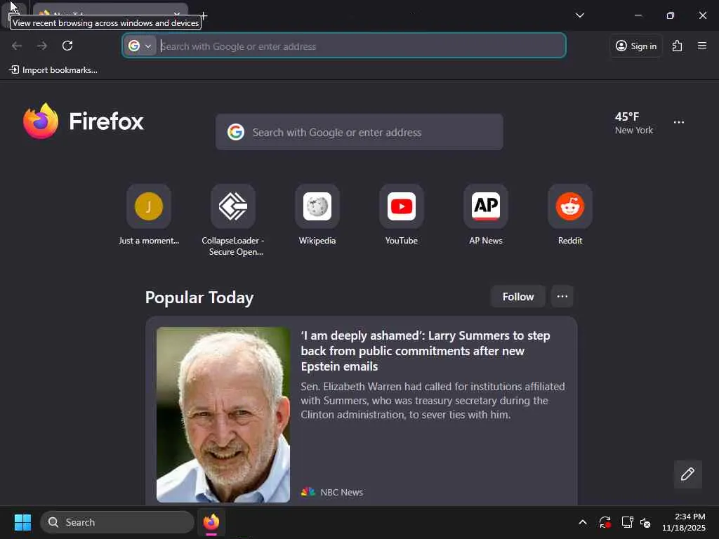Click the Firefox logo on new tab page

(x=83, y=121)
